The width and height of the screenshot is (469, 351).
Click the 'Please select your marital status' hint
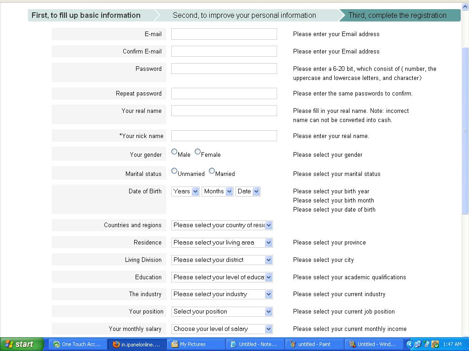pos(337,174)
